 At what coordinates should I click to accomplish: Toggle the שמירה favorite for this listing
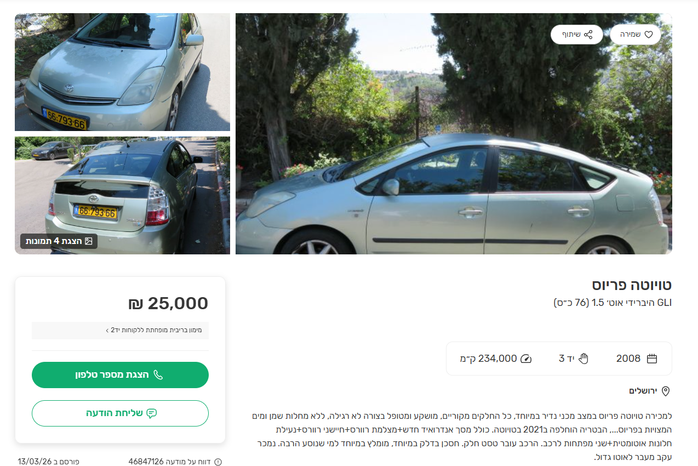pyautogui.click(x=634, y=34)
